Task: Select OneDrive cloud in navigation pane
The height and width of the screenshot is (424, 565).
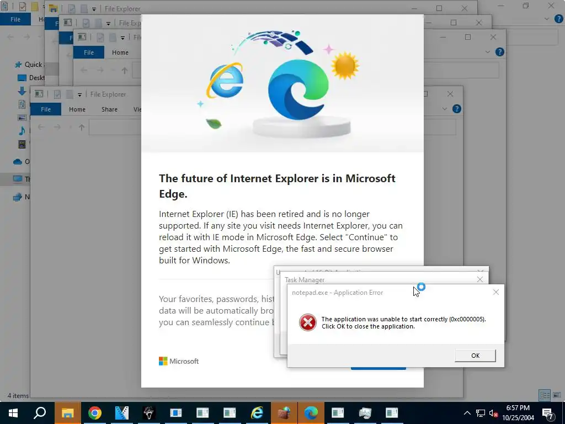Action: click(18, 162)
